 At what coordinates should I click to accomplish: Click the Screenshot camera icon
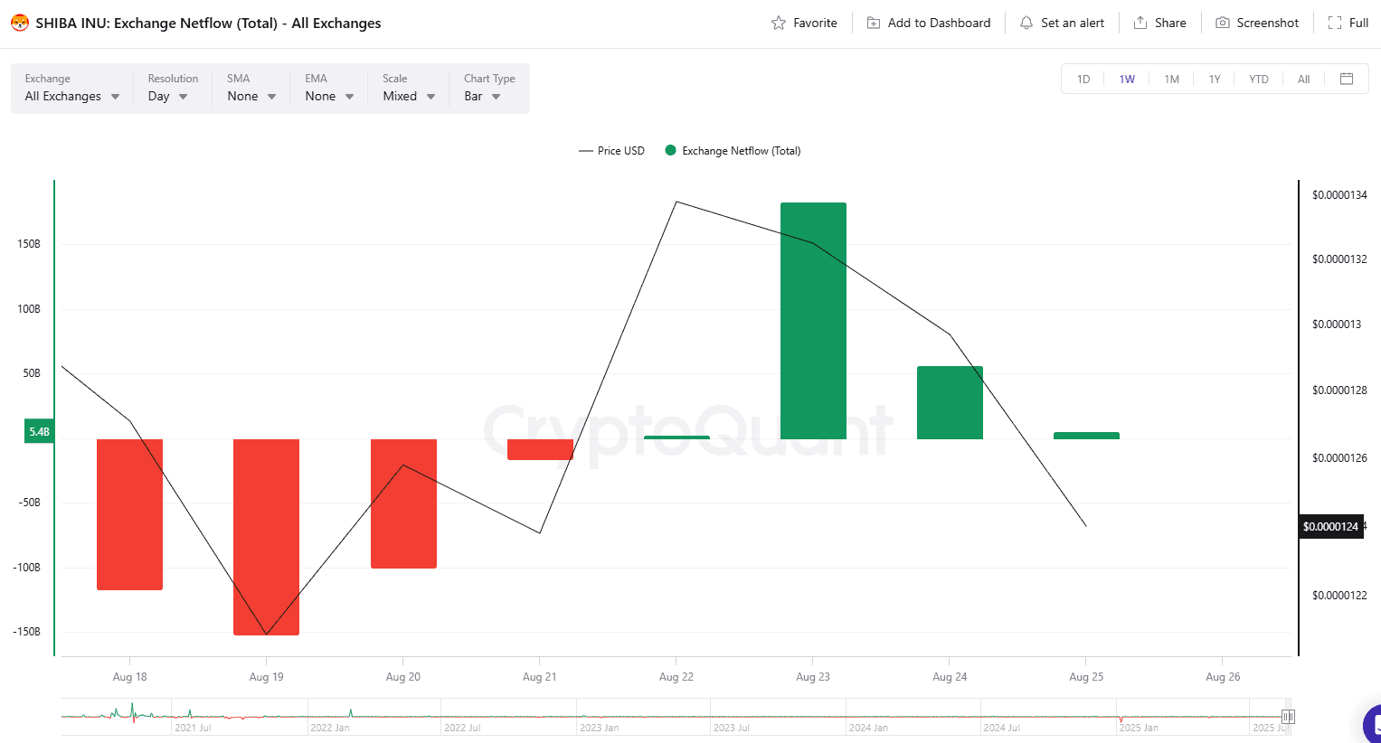click(1222, 23)
